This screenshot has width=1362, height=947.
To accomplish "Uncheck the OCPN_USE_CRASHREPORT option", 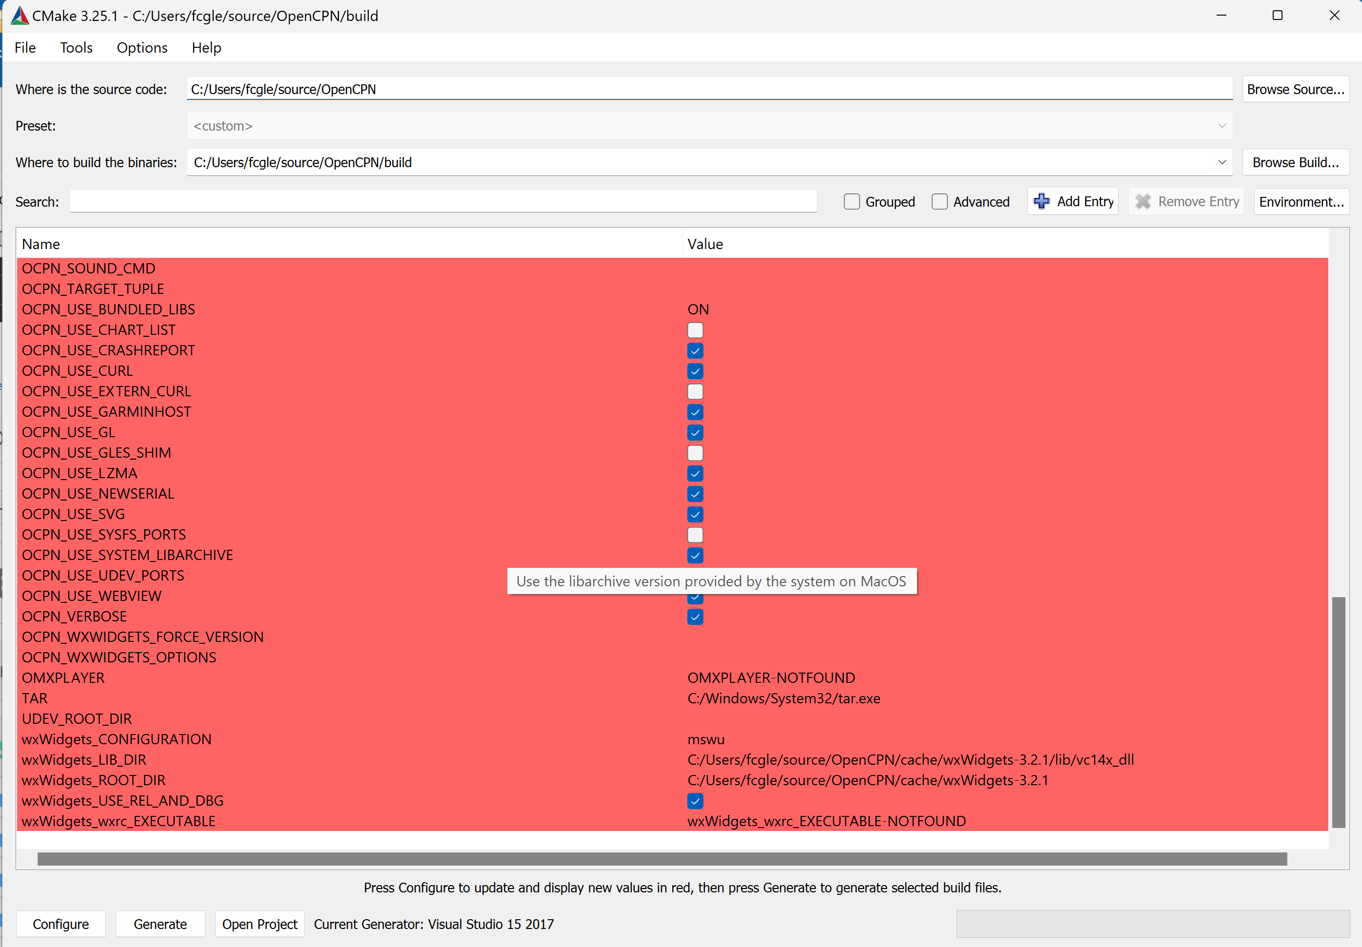I will coord(695,351).
